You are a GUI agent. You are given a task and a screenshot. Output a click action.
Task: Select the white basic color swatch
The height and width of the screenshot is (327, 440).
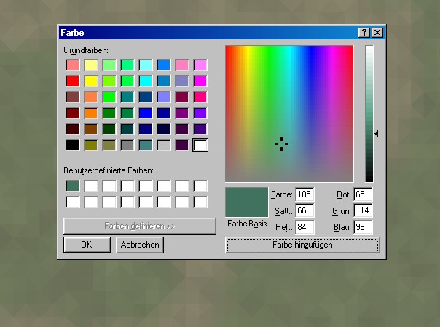point(200,145)
